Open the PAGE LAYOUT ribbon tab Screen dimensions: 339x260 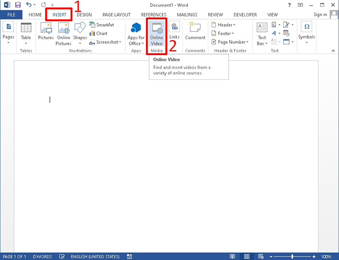pyautogui.click(x=116, y=15)
